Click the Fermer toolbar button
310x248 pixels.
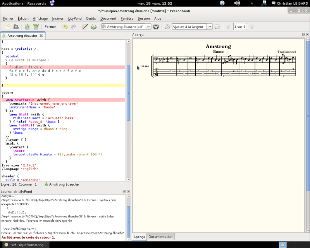50,27
